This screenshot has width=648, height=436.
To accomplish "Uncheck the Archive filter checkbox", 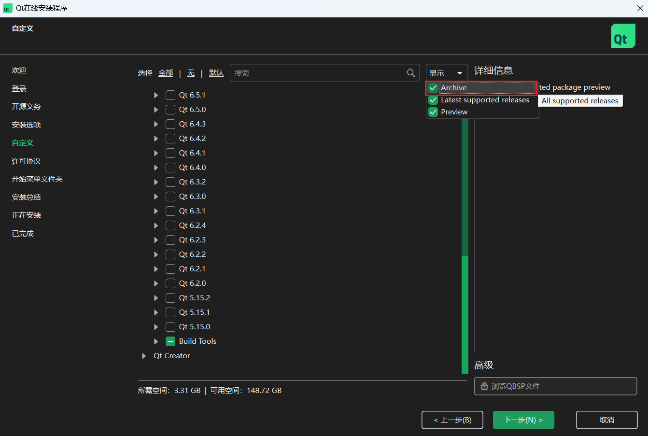I will click(433, 88).
